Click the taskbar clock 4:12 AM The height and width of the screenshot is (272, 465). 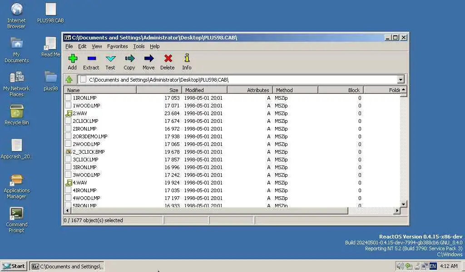(x=449, y=266)
